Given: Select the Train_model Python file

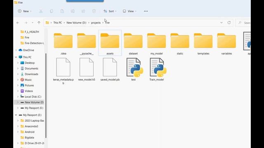Looking at the screenshot, I should [x=157, y=69].
